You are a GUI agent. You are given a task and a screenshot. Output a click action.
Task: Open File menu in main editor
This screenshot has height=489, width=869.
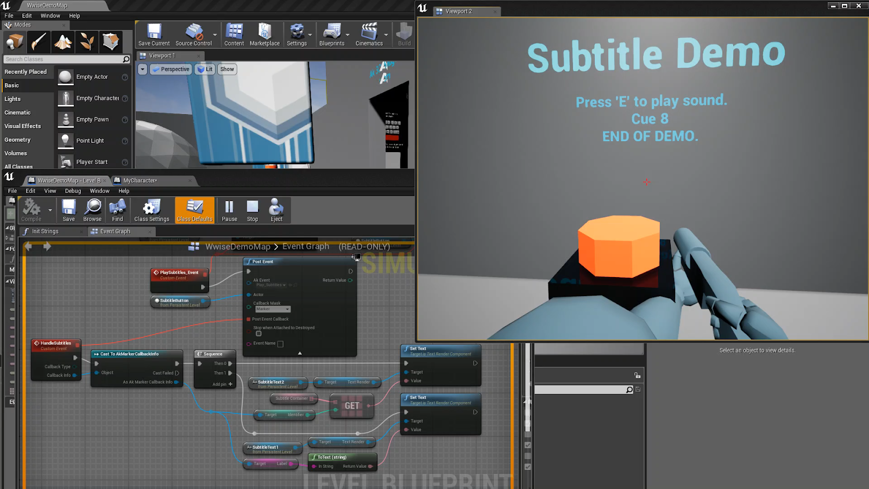(9, 16)
